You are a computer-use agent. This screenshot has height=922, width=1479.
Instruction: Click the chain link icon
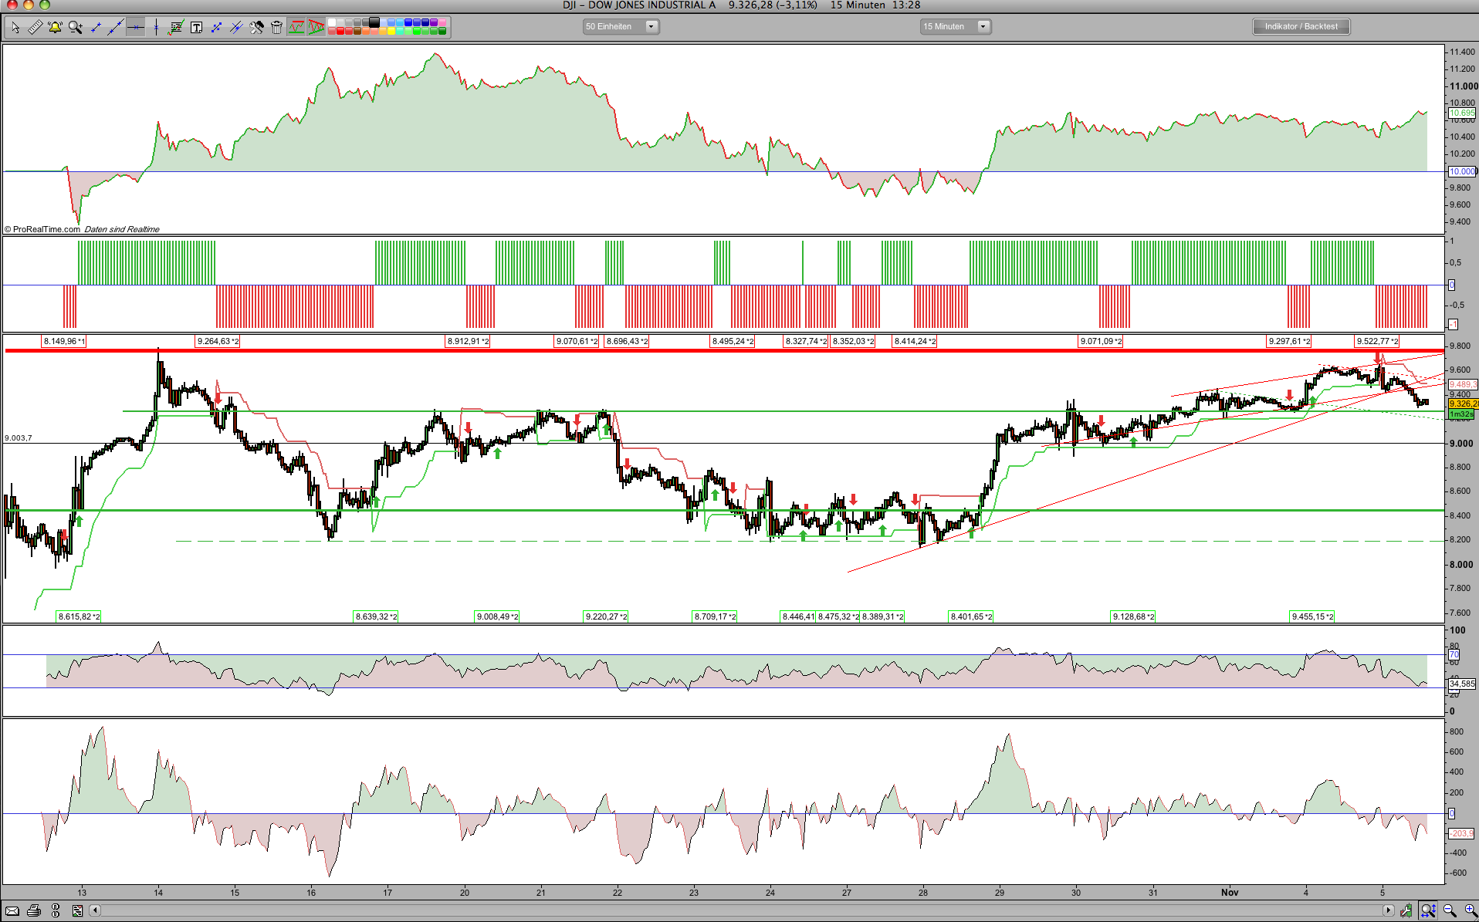[56, 911]
